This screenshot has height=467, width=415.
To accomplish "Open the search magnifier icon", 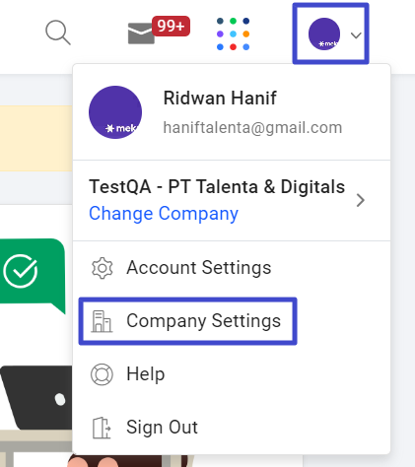I will point(58,33).
